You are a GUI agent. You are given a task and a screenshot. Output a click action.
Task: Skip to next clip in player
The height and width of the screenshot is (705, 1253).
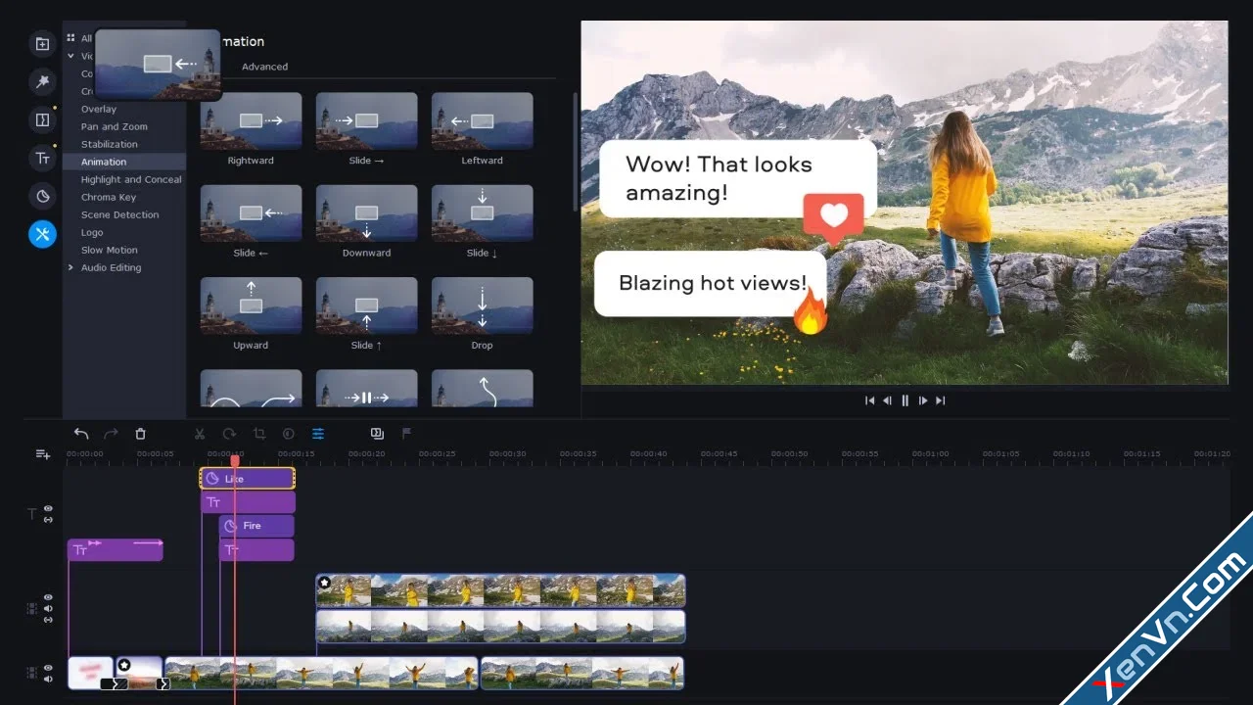[941, 400]
